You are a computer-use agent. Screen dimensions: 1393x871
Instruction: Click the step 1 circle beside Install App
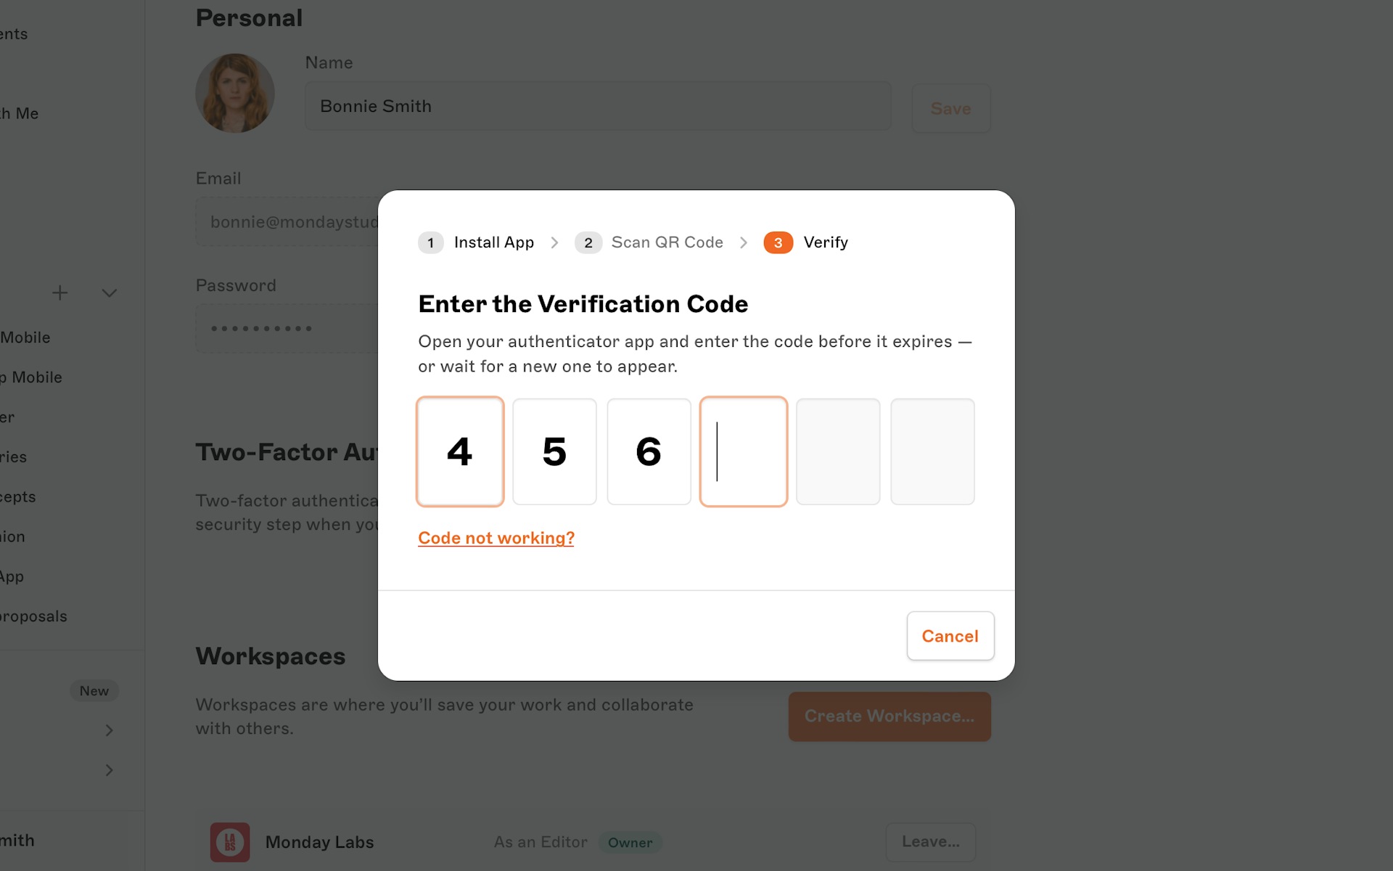pos(431,242)
